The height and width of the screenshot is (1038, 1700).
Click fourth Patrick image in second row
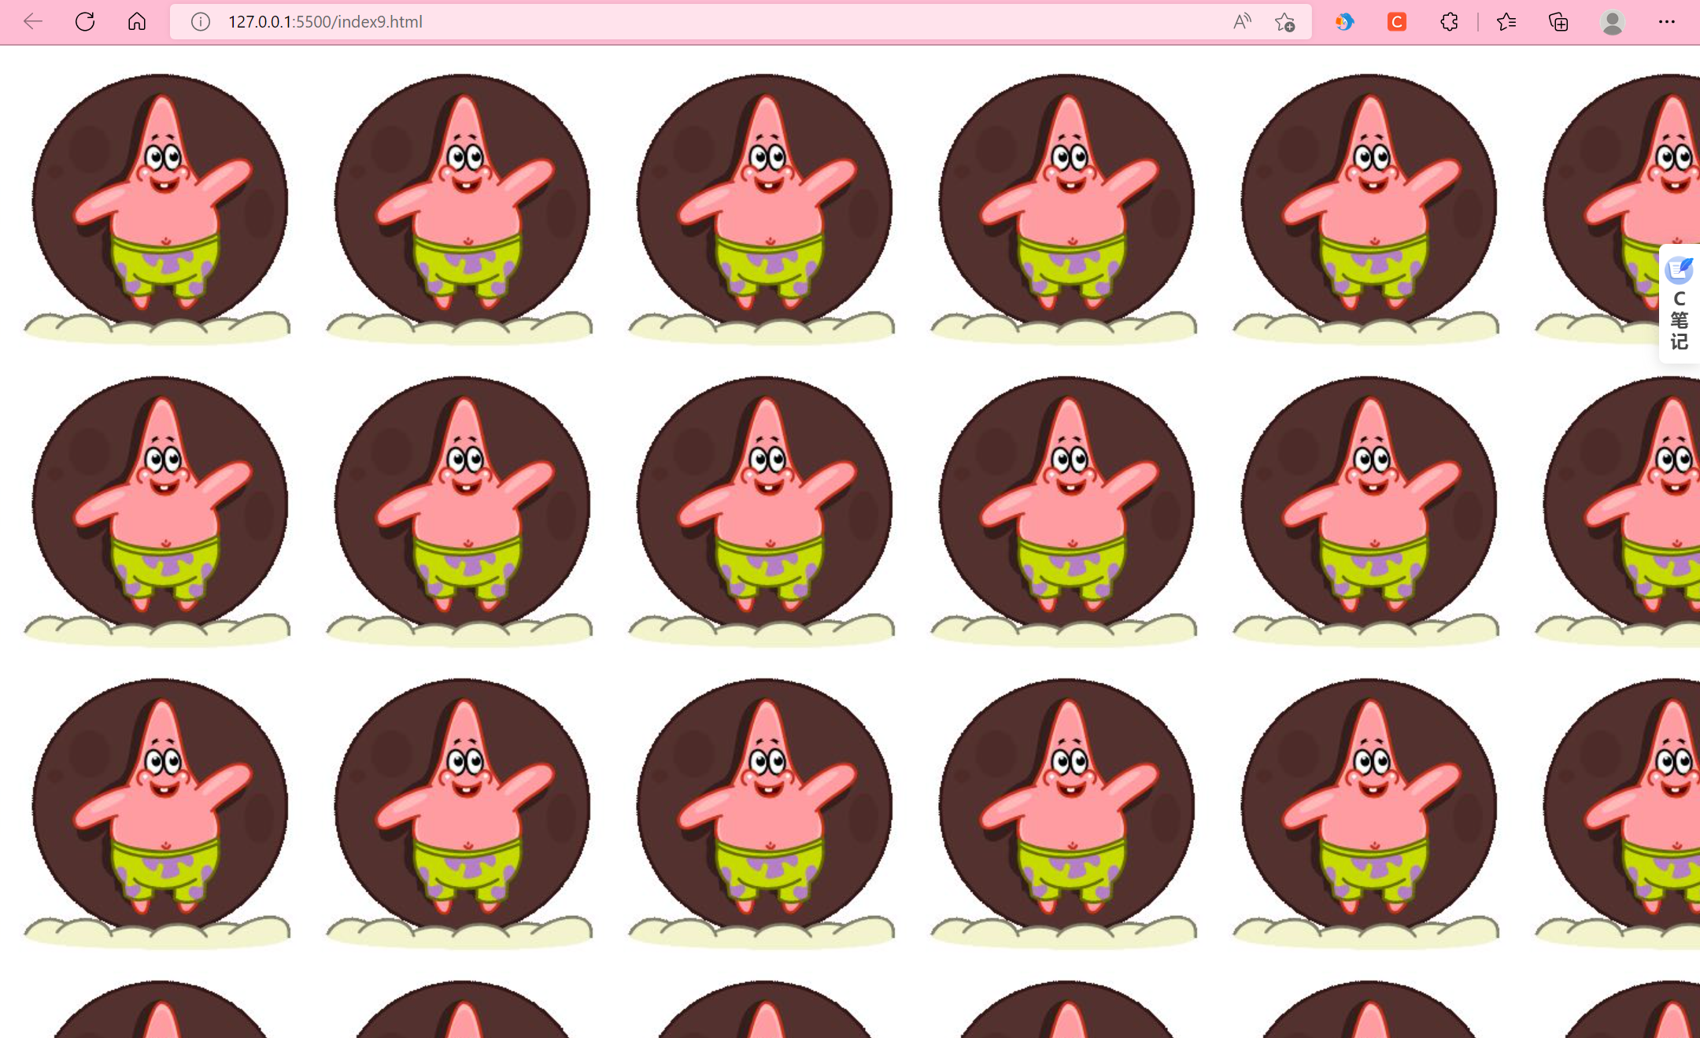[1066, 508]
